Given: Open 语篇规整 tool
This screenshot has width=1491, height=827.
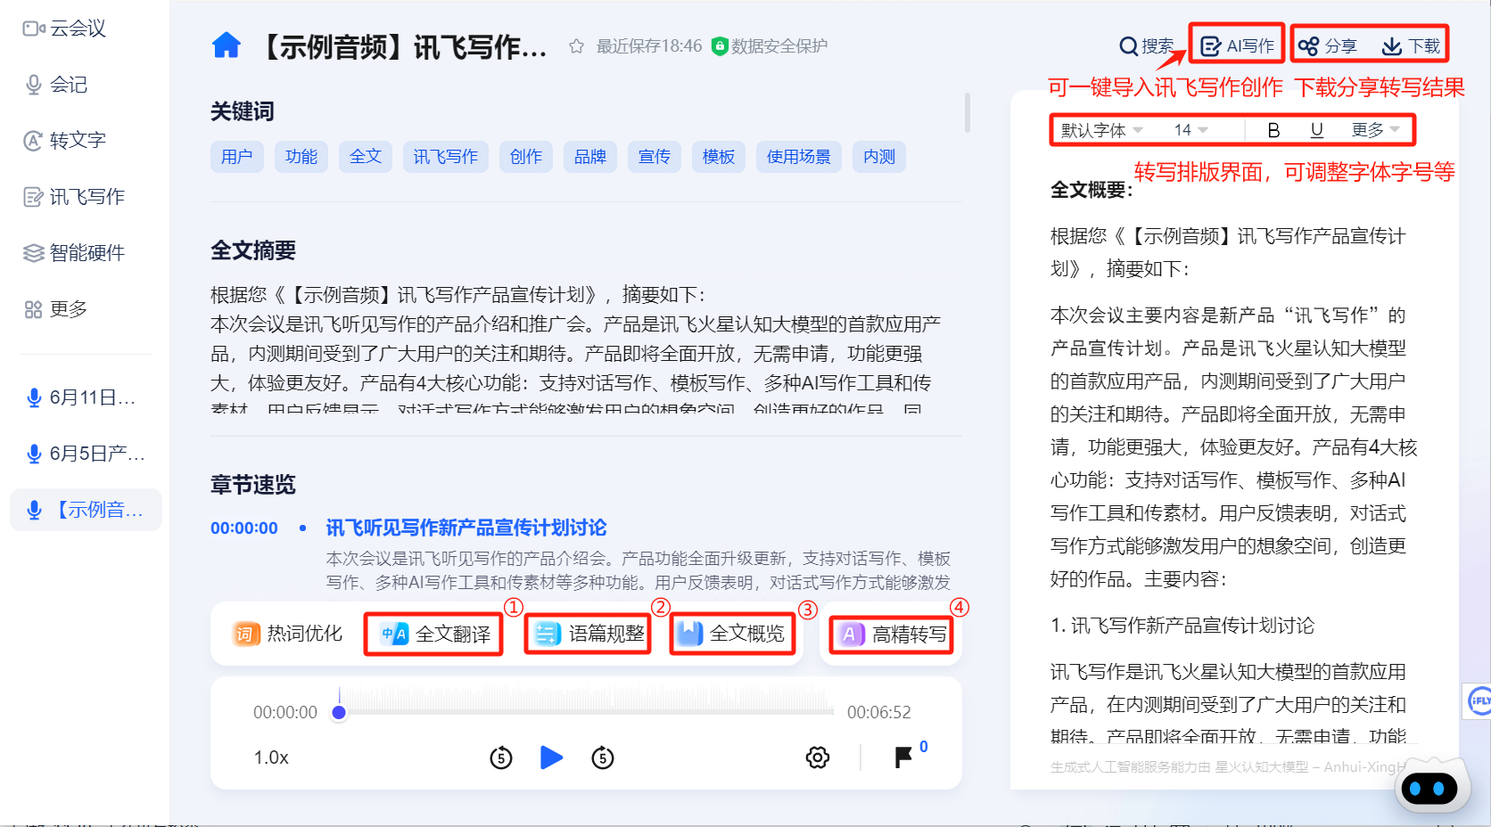Looking at the screenshot, I should click(588, 634).
